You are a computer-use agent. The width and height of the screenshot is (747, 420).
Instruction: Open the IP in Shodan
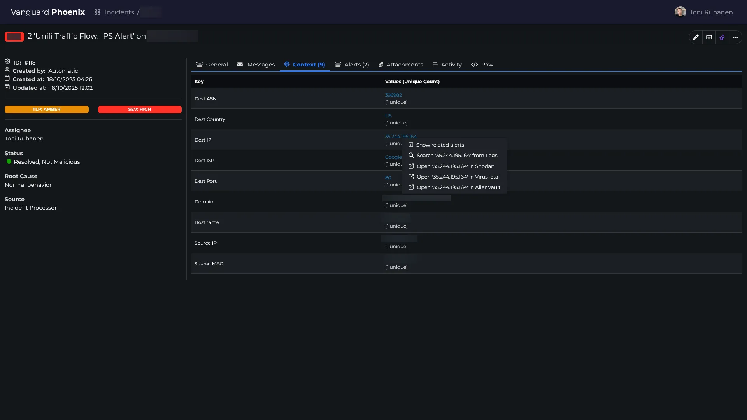(x=455, y=166)
